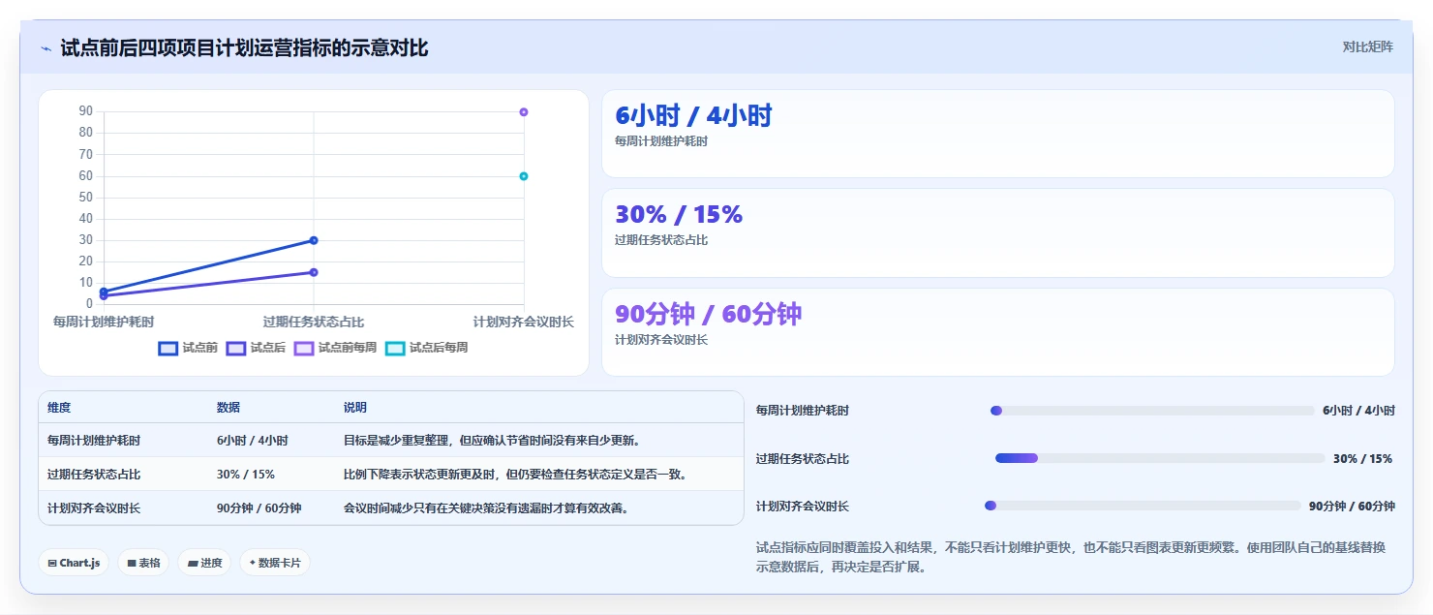
Task: Click the chart x-axis label 计划对齐会议时长
Action: click(524, 322)
